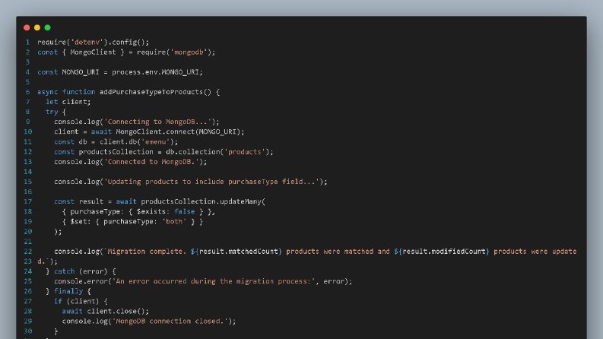The height and width of the screenshot is (339, 603).
Task: Click 'await client.close();' on line 28
Action: tap(106, 312)
